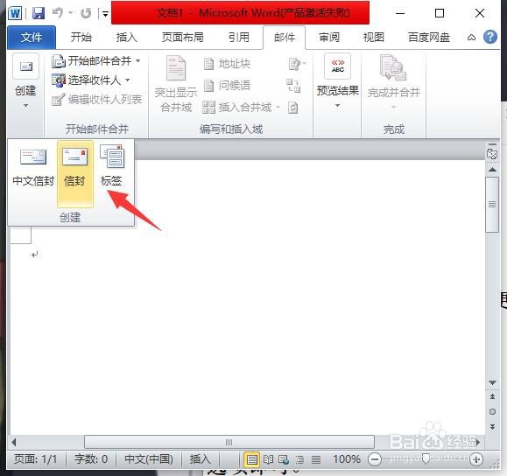Open the Select Browse Object circle button

pos(492,412)
